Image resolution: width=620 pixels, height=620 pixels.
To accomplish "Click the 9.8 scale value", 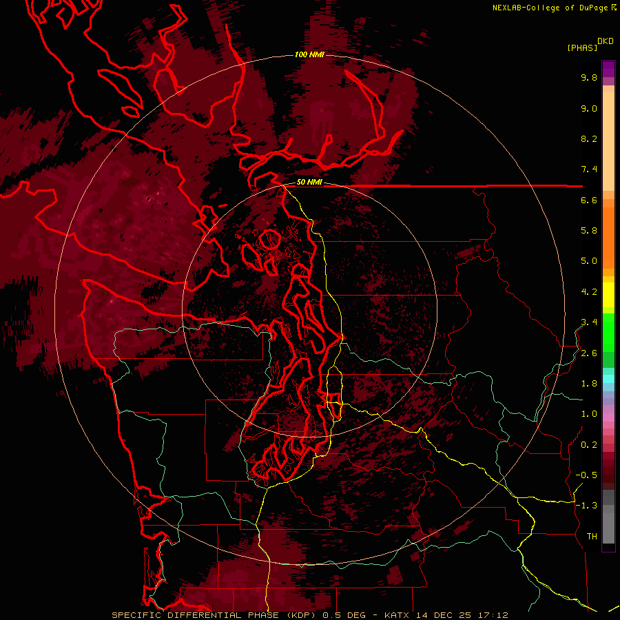I will point(589,77).
